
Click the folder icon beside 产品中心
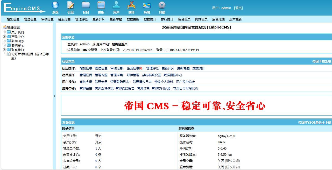[9, 37]
